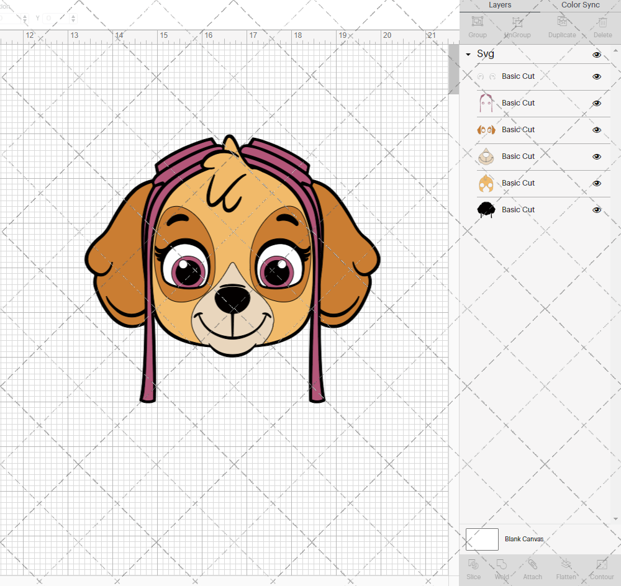Toggle visibility of the Svg group
The width and height of the screenshot is (621, 586).
click(x=596, y=55)
